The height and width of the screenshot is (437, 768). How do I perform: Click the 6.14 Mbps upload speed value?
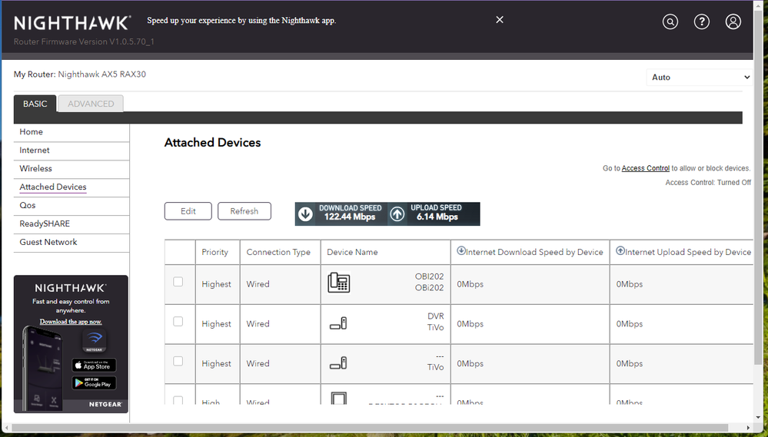pyautogui.click(x=437, y=217)
